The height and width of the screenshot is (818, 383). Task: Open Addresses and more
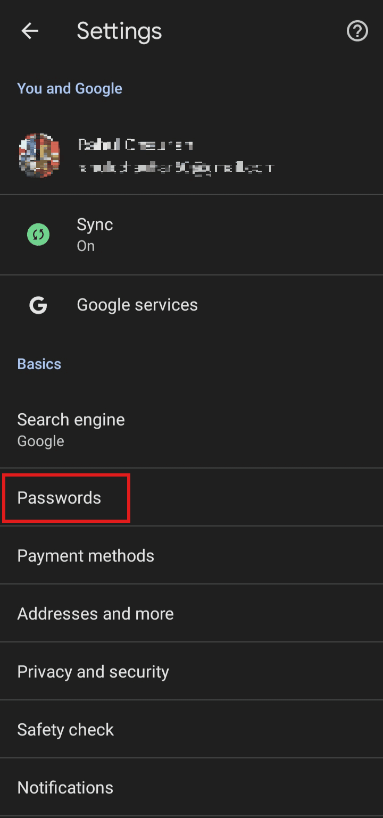tap(95, 614)
